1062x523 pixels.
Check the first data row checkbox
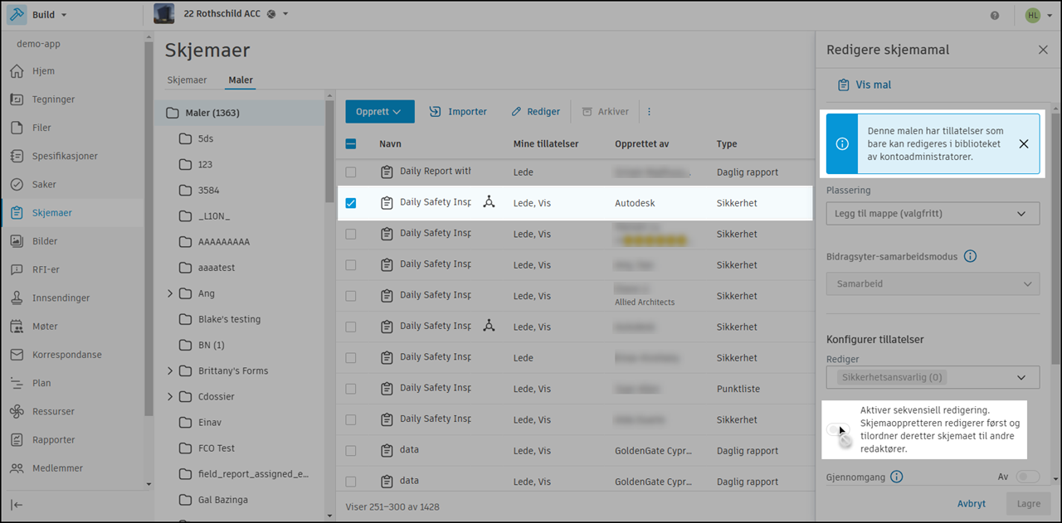click(351, 451)
